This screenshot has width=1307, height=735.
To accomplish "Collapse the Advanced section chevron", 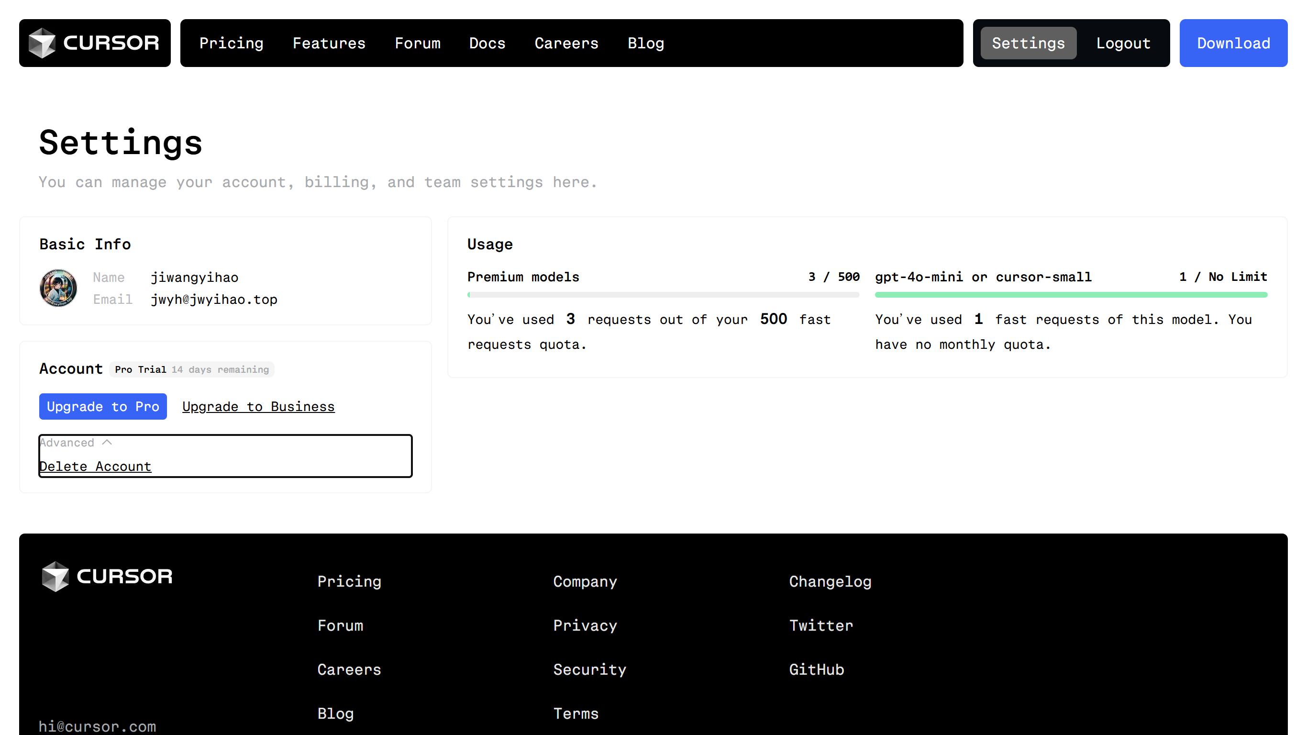I will tap(107, 443).
